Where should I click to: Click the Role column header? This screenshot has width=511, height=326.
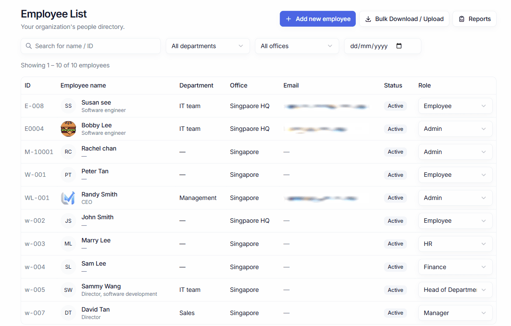pyautogui.click(x=424, y=85)
